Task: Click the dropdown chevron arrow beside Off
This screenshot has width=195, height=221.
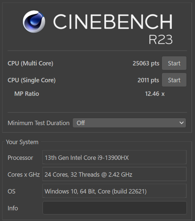Action: tap(182, 123)
